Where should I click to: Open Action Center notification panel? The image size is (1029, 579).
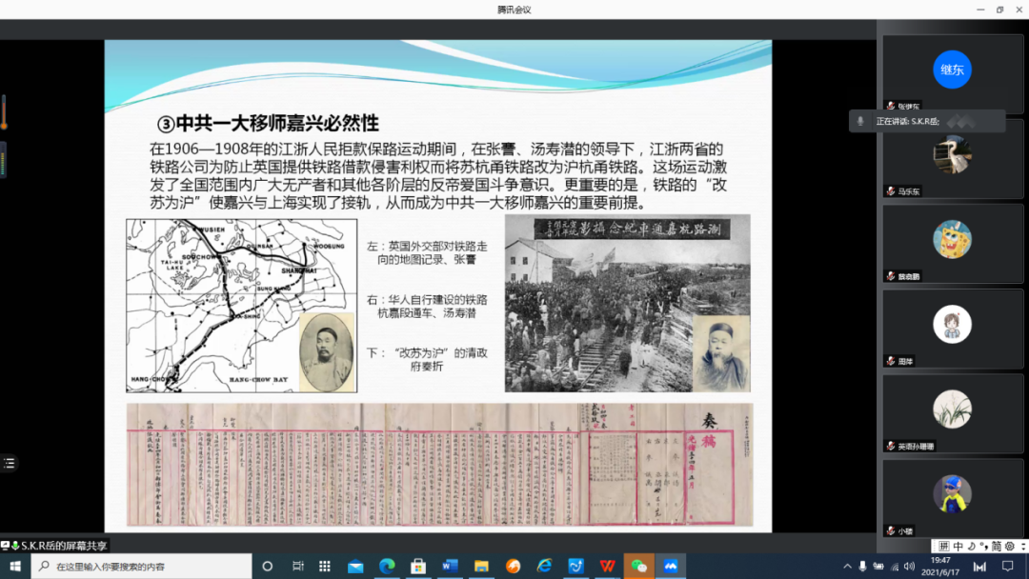(1008, 566)
